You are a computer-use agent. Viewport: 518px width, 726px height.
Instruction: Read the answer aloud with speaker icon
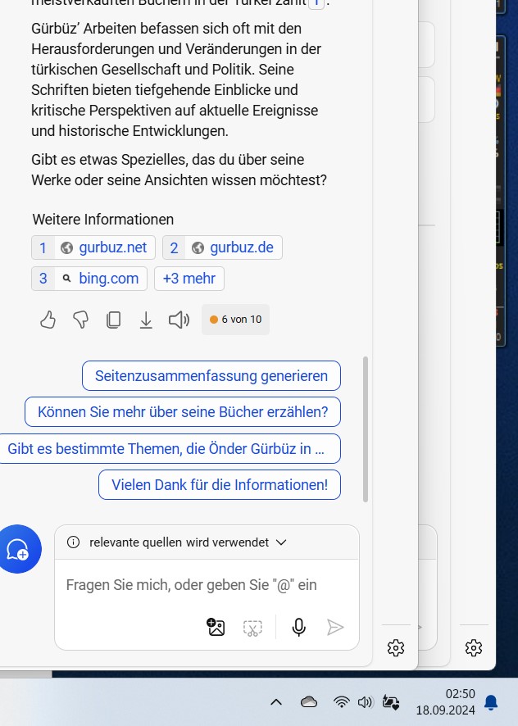179,320
